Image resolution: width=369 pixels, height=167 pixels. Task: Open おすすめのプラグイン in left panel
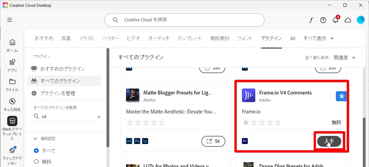pyautogui.click(x=64, y=69)
